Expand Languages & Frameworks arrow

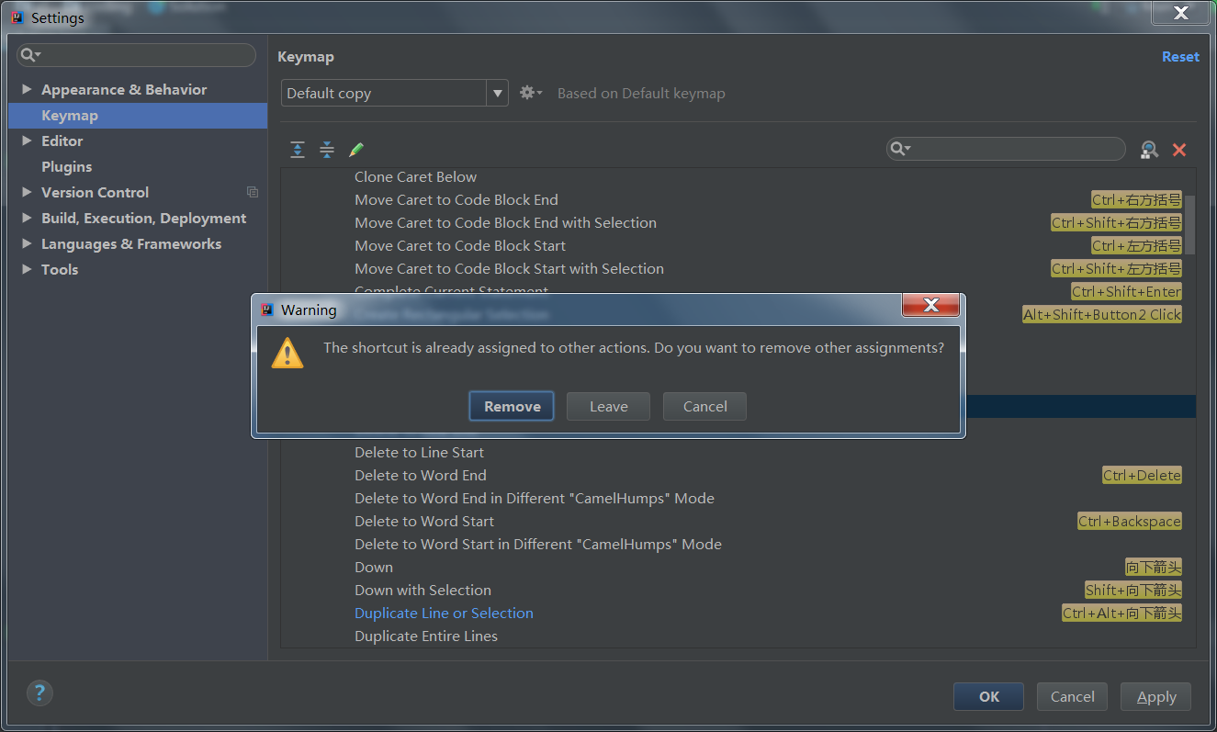click(27, 243)
